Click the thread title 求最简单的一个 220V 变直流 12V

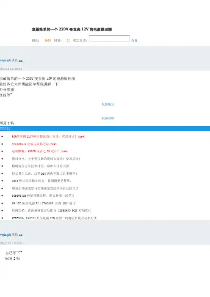click(x=72, y=29)
